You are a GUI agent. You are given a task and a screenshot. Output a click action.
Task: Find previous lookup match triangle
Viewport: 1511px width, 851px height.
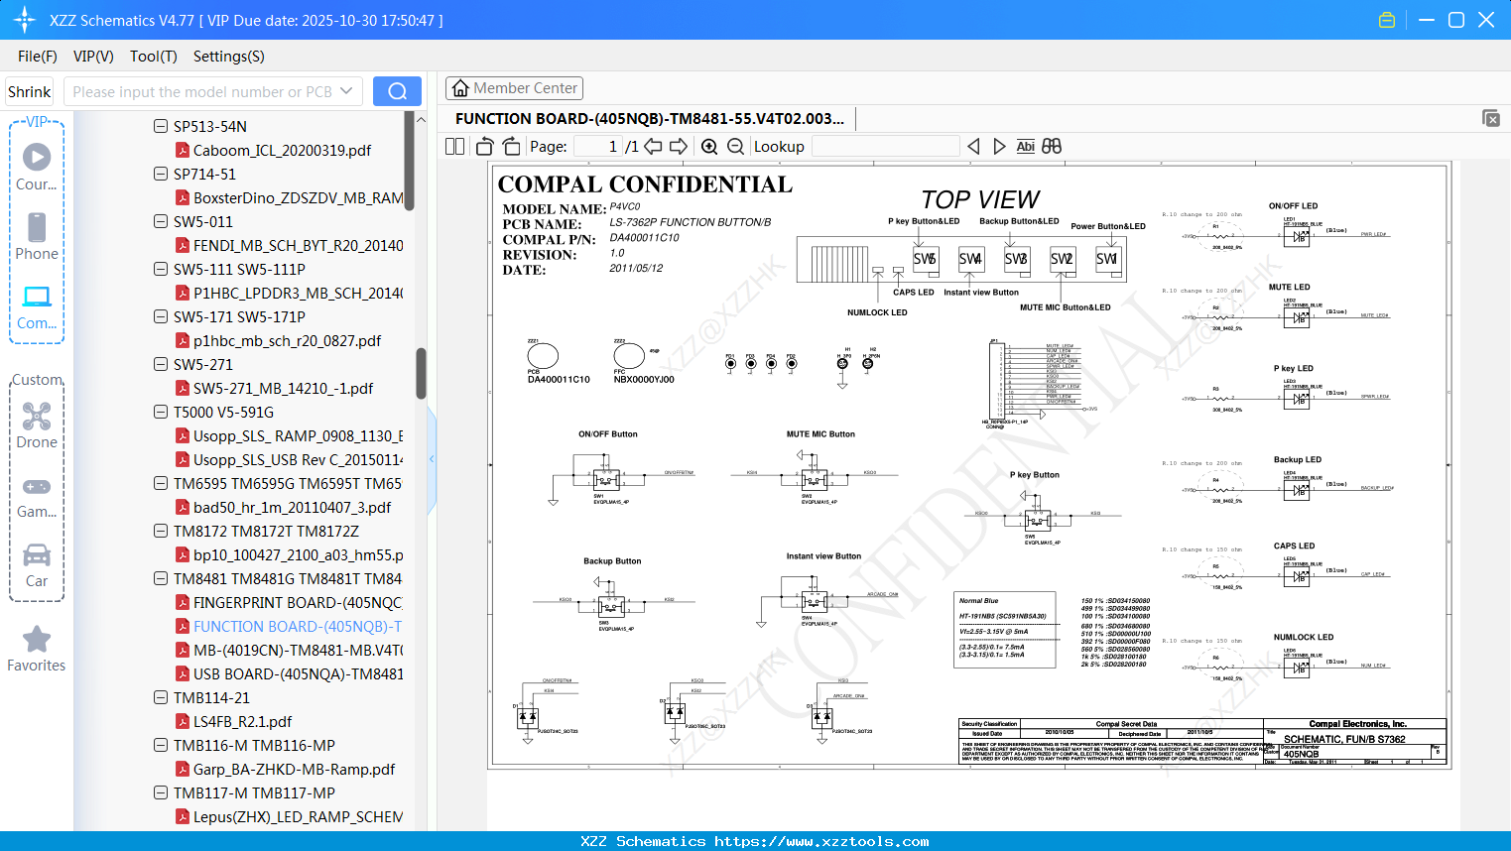click(x=973, y=147)
